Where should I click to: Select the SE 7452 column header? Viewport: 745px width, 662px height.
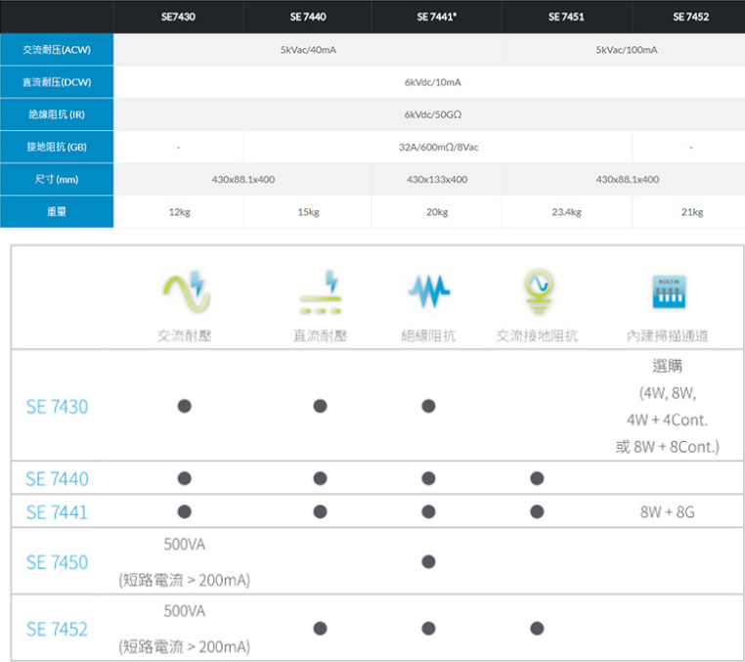(691, 17)
